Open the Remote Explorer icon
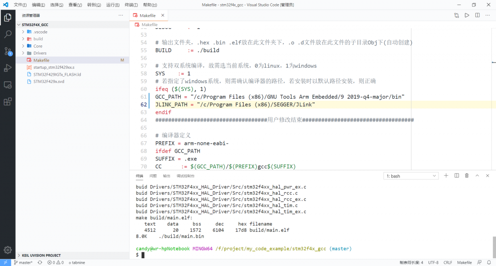496x266 pixels. [x=8, y=85]
